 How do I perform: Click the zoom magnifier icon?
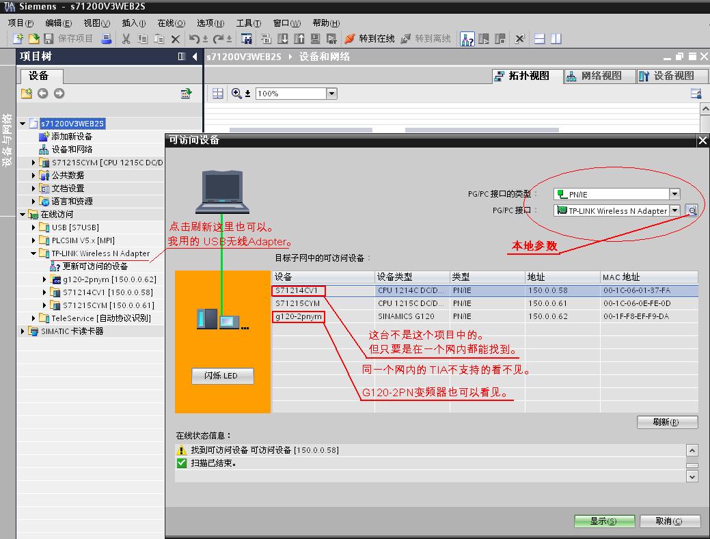tap(236, 94)
